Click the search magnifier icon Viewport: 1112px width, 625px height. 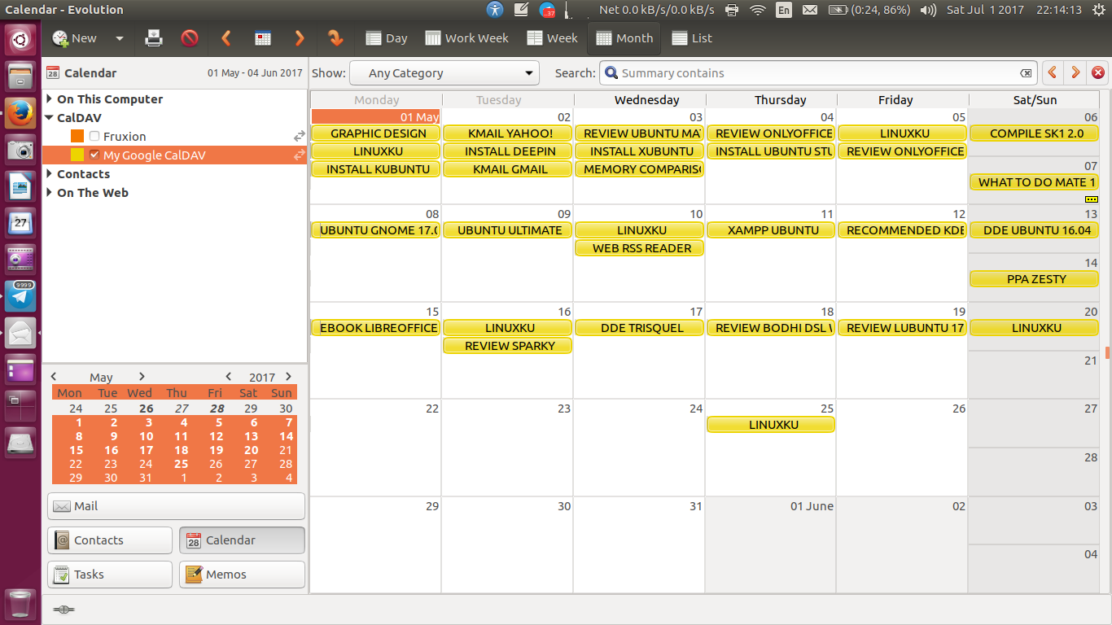[x=611, y=73]
